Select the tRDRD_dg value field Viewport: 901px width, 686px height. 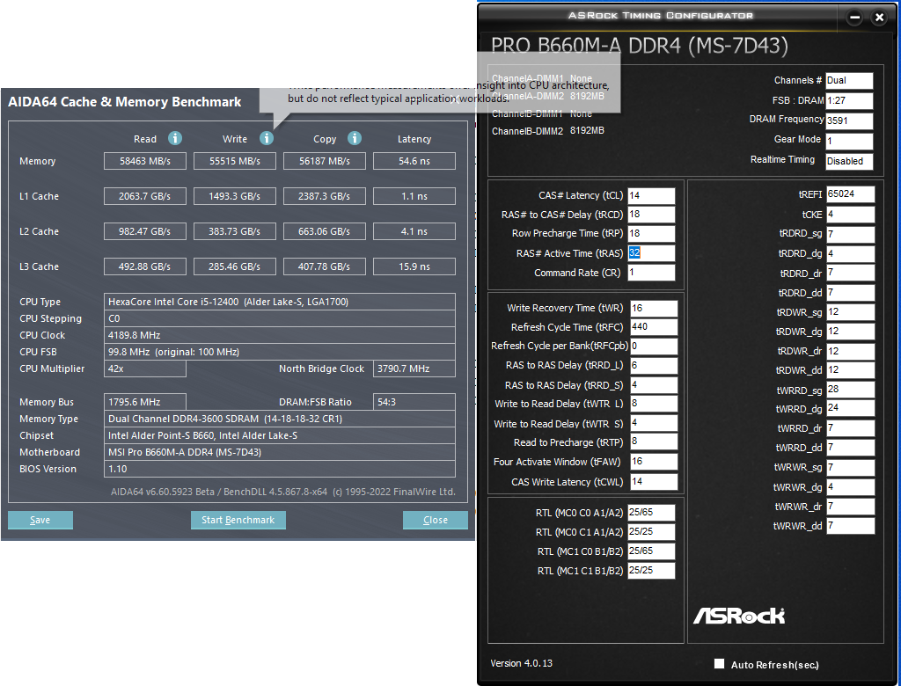pos(851,254)
